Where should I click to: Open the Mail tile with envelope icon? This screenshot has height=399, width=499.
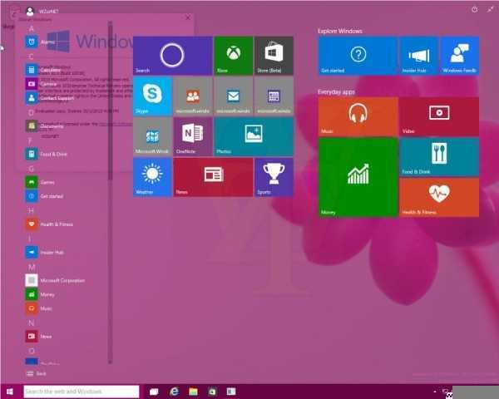pos(234,96)
